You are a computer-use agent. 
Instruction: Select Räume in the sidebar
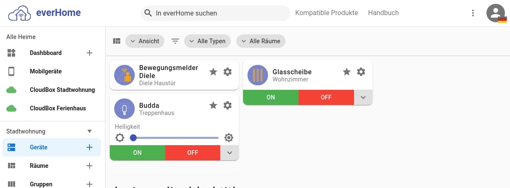(x=39, y=166)
